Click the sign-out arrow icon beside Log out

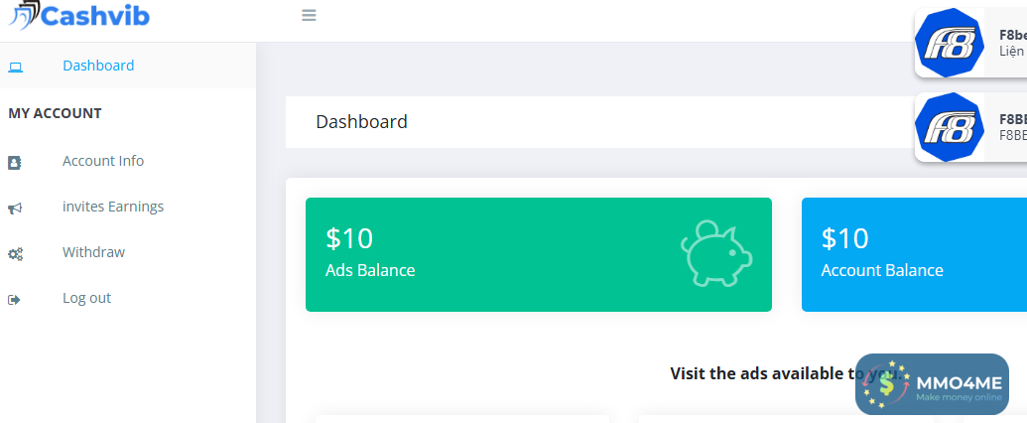coord(15,299)
